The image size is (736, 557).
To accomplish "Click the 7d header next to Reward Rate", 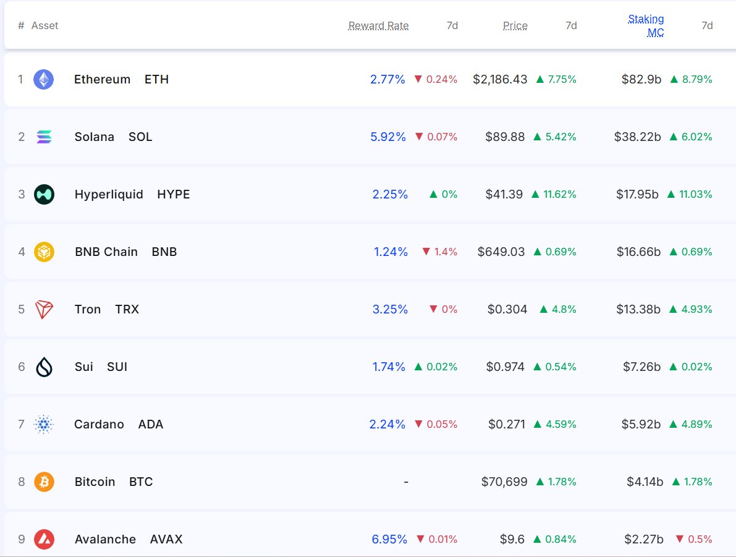I will [x=452, y=25].
